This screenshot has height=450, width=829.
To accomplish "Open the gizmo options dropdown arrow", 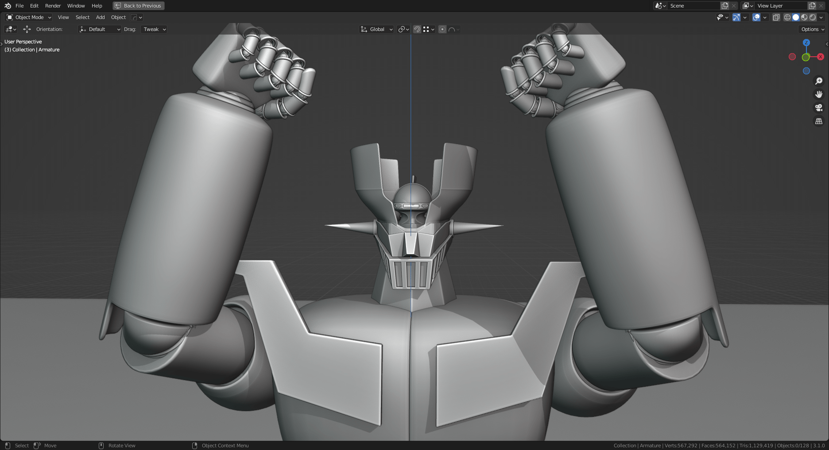I will pyautogui.click(x=745, y=17).
